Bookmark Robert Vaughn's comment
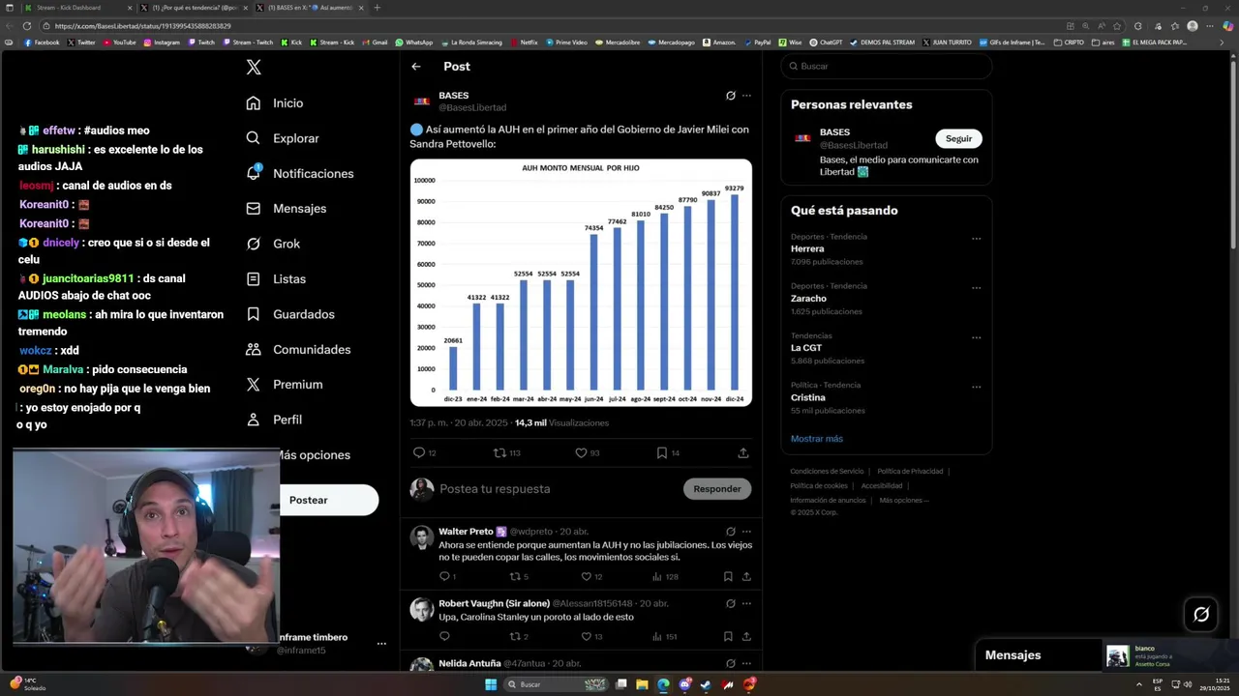The image size is (1239, 696). point(728,636)
